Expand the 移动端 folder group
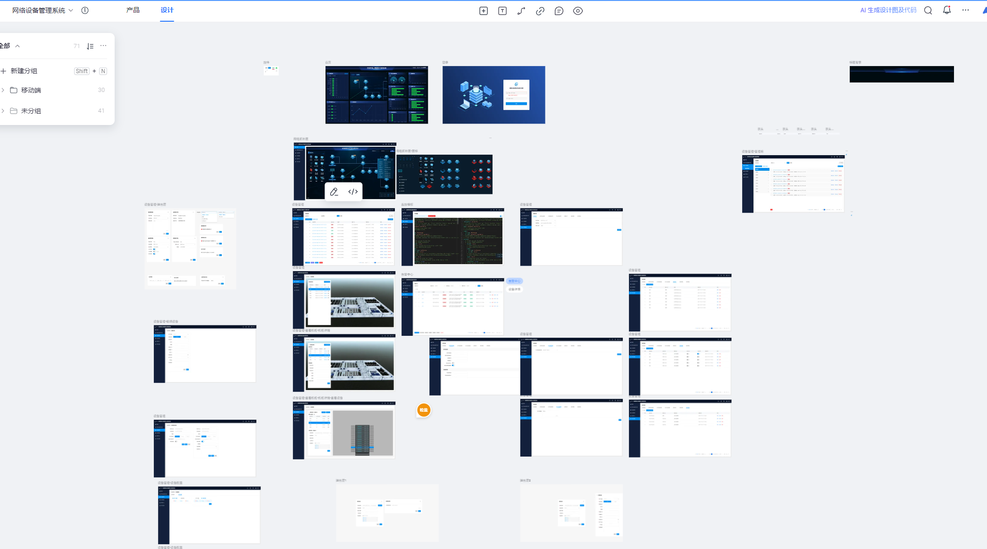The image size is (987, 549). tap(3, 90)
